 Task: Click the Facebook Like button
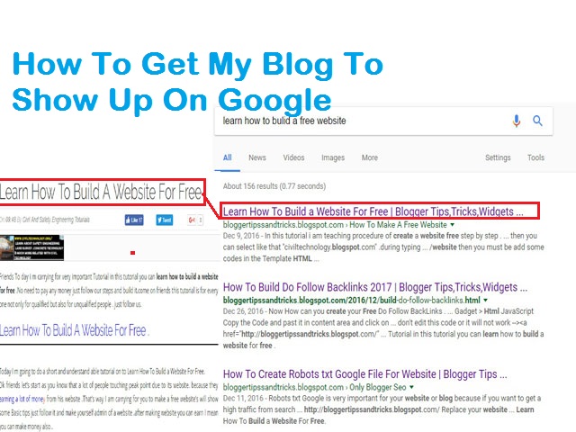[134, 220]
